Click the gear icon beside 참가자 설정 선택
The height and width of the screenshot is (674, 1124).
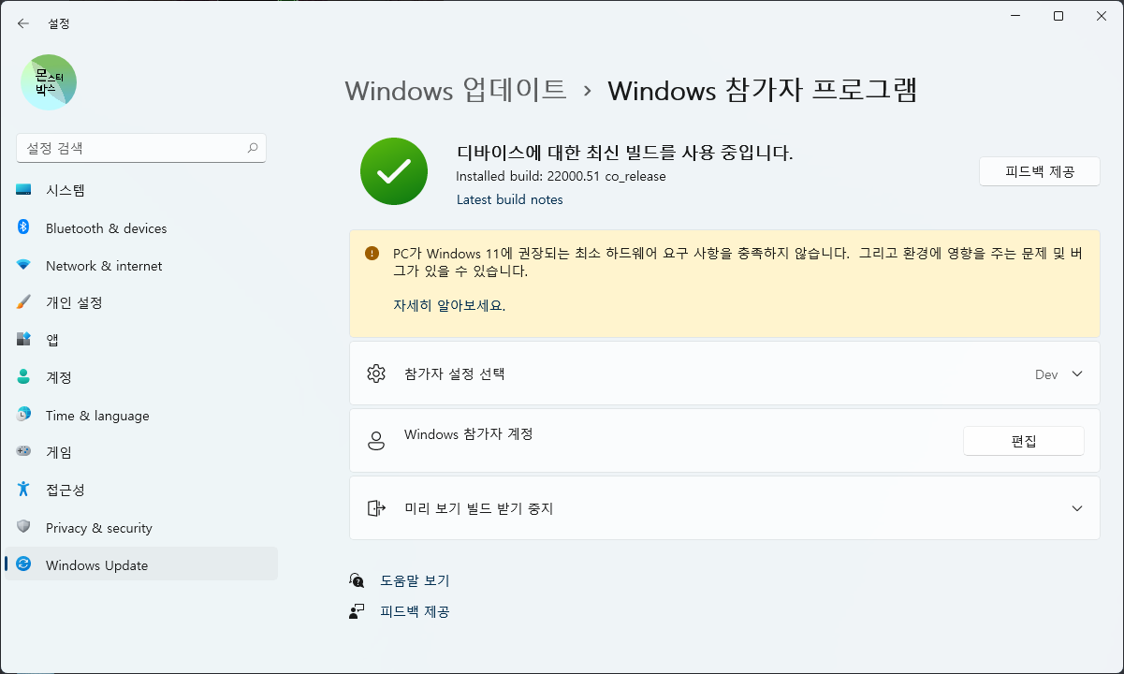point(376,374)
